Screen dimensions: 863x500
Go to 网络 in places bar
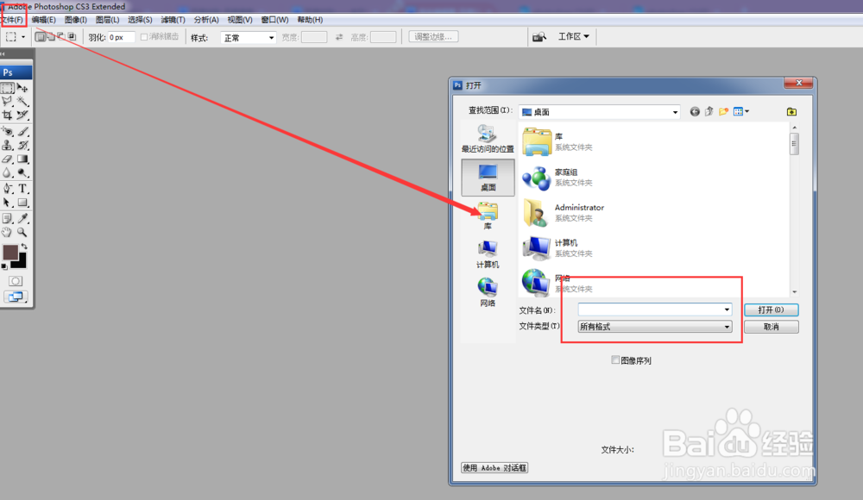(x=488, y=292)
